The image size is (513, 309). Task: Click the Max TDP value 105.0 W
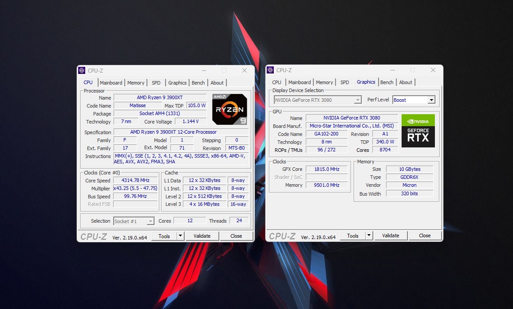click(197, 105)
